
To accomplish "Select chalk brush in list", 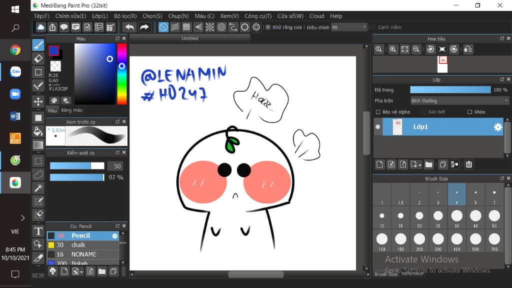I will tap(83, 245).
